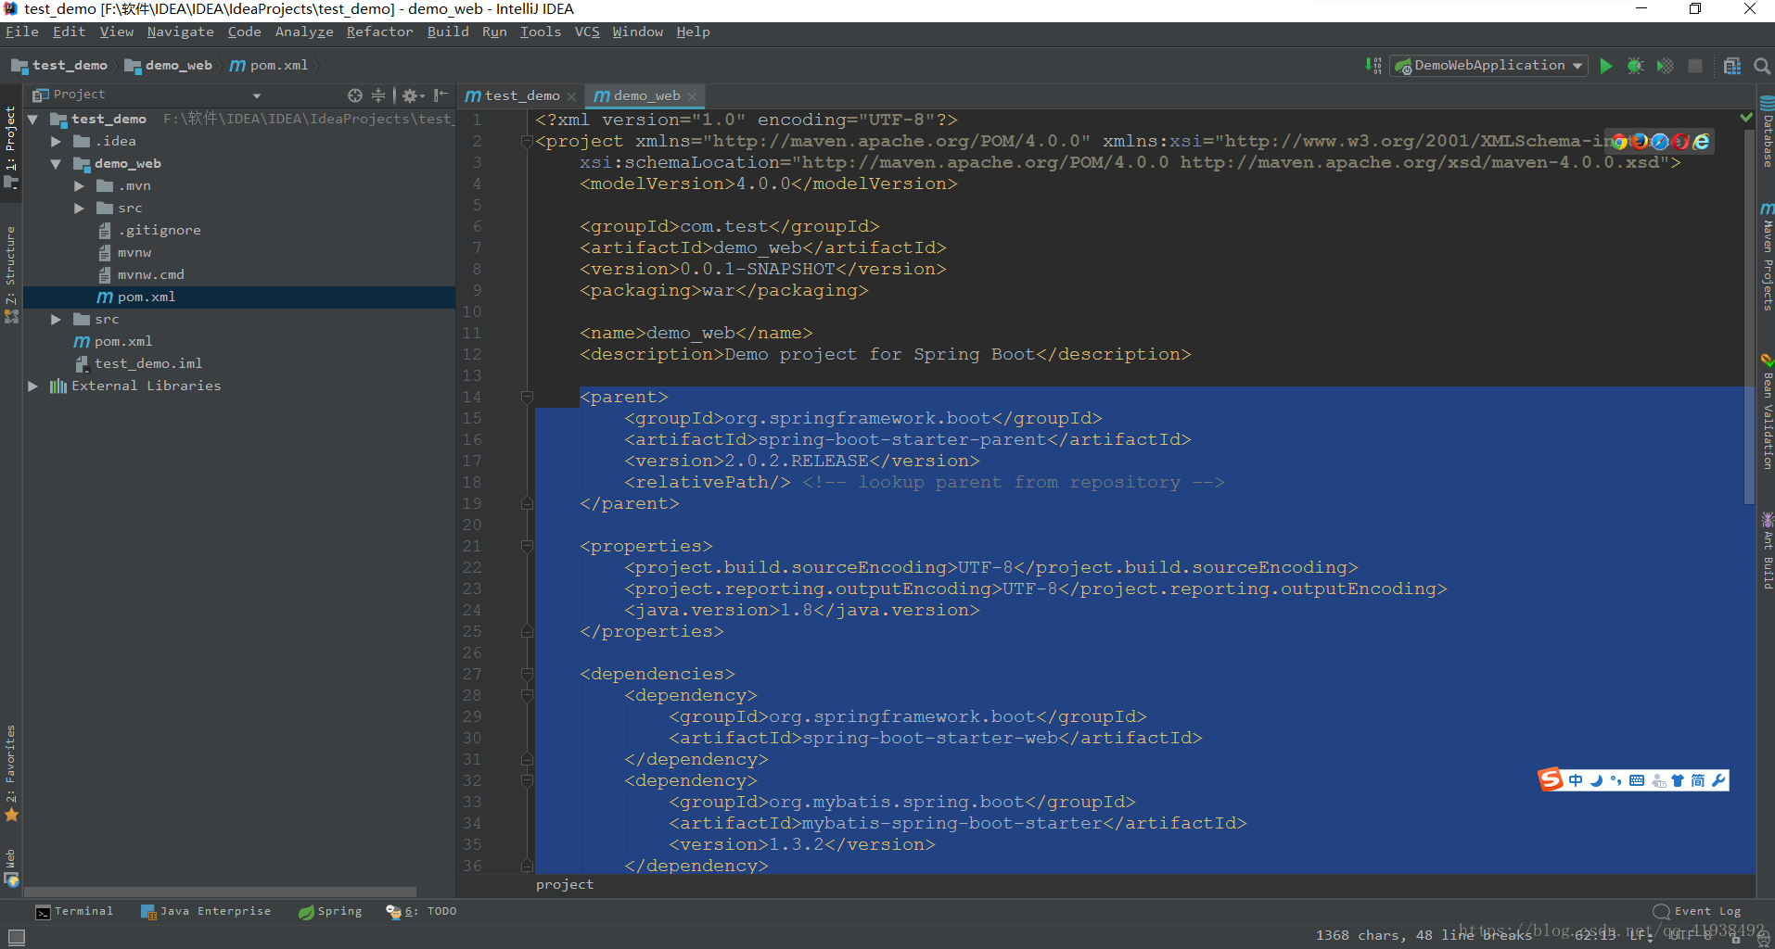Collapse all in Project panel
The width and height of the screenshot is (1775, 949).
(x=378, y=95)
